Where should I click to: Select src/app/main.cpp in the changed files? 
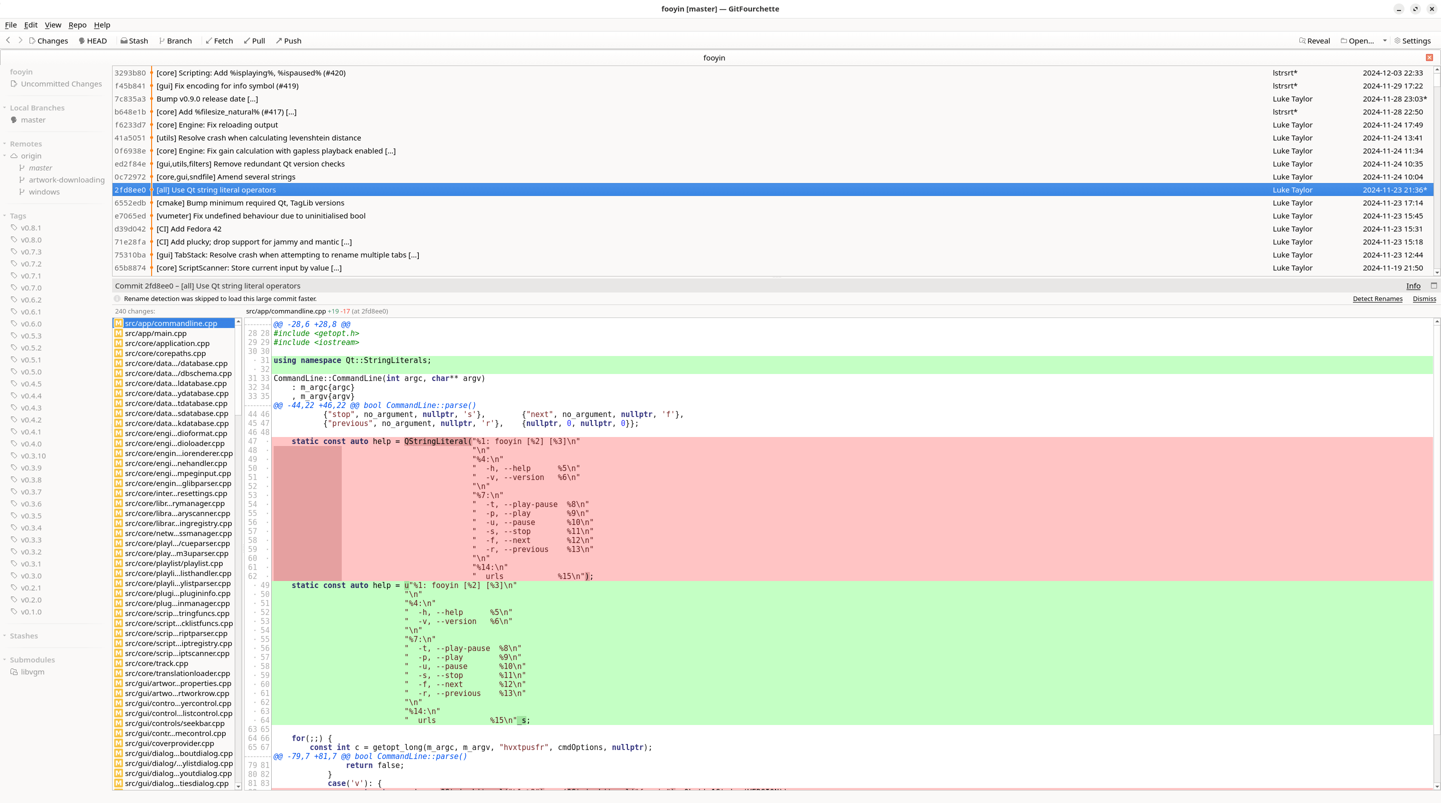[174, 333]
